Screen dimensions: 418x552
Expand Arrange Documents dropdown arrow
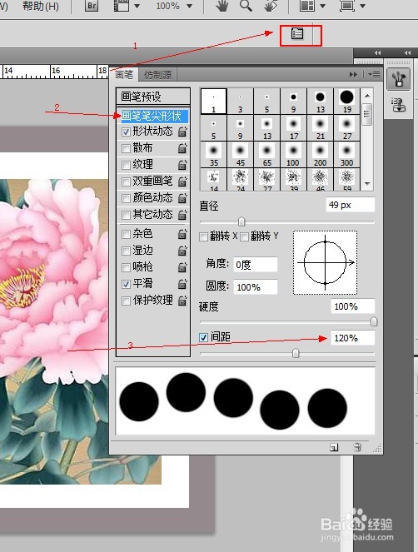(322, 6)
